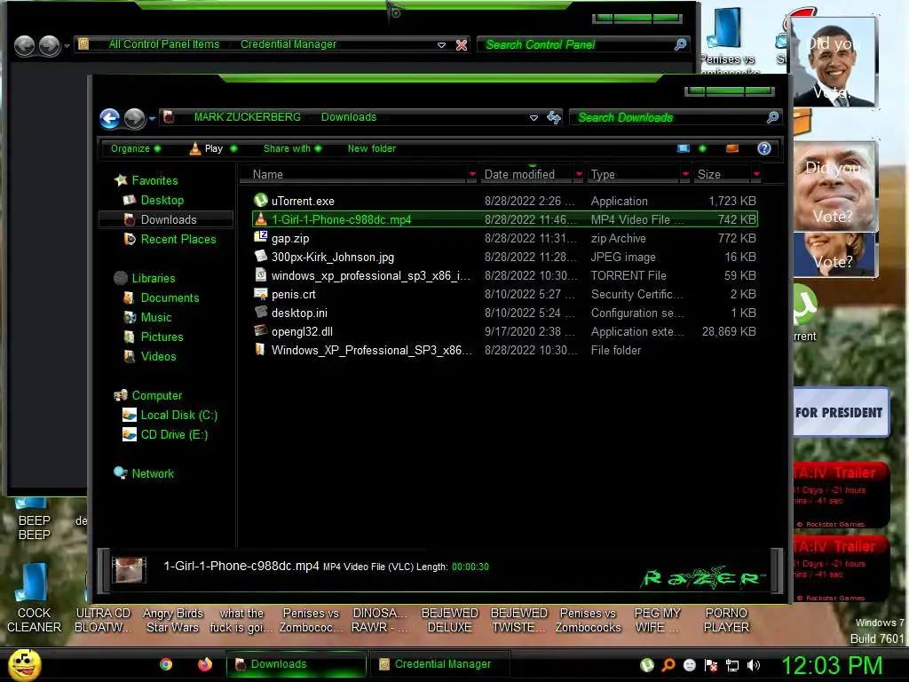Open Help with the question mark icon
This screenshot has height=682, width=909.
pyautogui.click(x=764, y=148)
